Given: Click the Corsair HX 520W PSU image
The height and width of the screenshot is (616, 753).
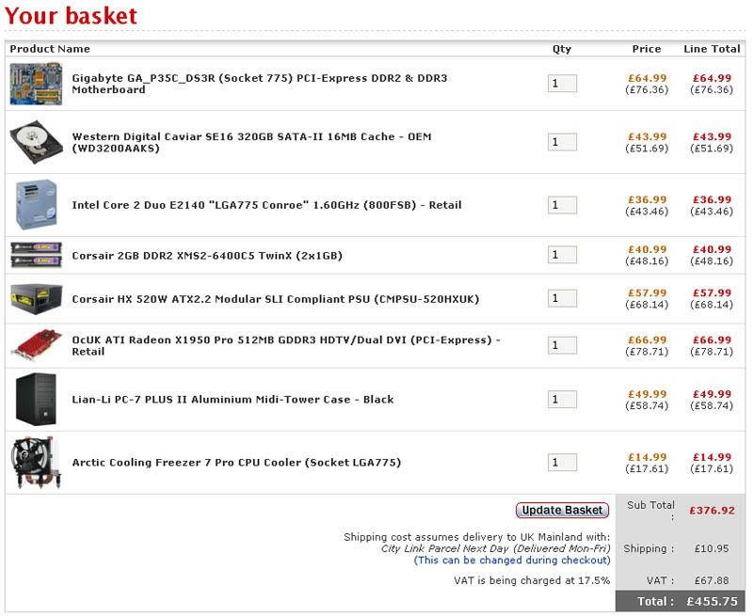Looking at the screenshot, I should point(36,298).
